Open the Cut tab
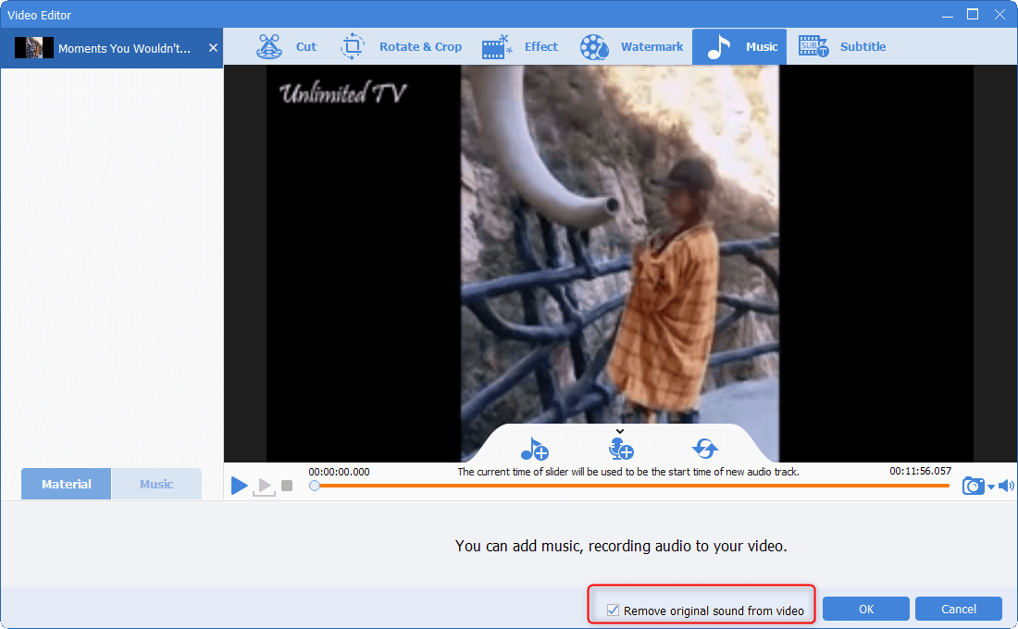The image size is (1018, 629). pos(287,47)
